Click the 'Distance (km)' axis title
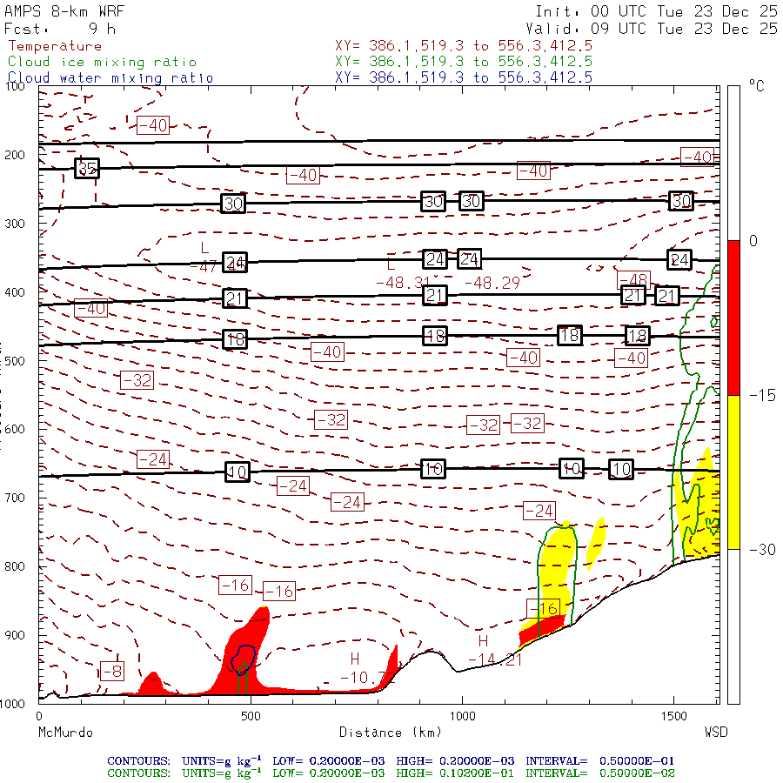783x783 pixels. click(x=391, y=733)
